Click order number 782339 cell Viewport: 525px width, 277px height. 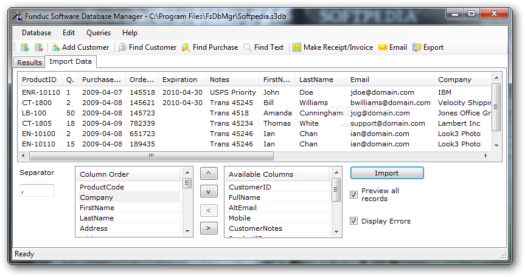point(142,123)
